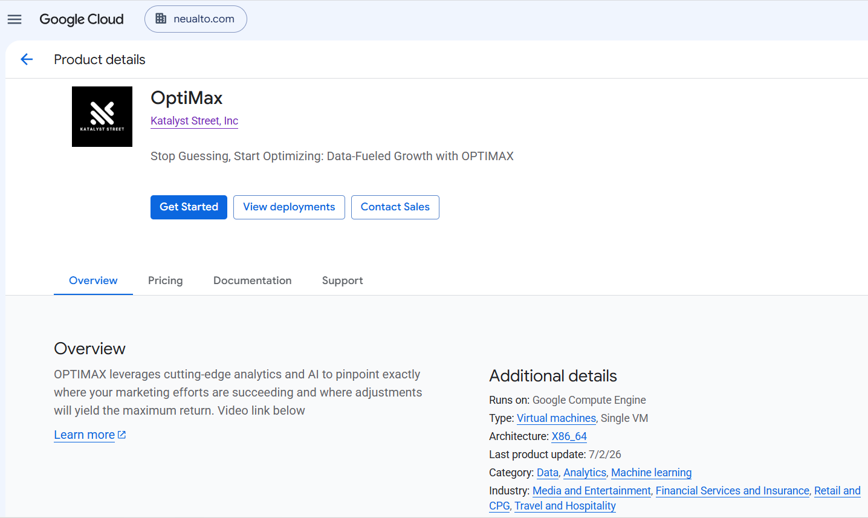Open the main navigation hamburger menu

point(15,19)
